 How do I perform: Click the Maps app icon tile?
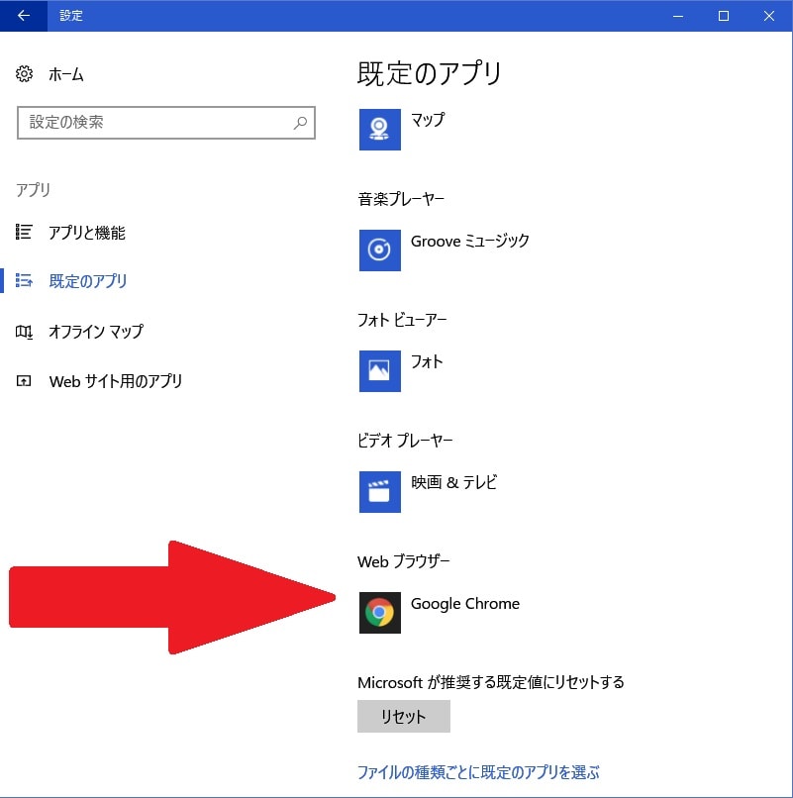[380, 130]
